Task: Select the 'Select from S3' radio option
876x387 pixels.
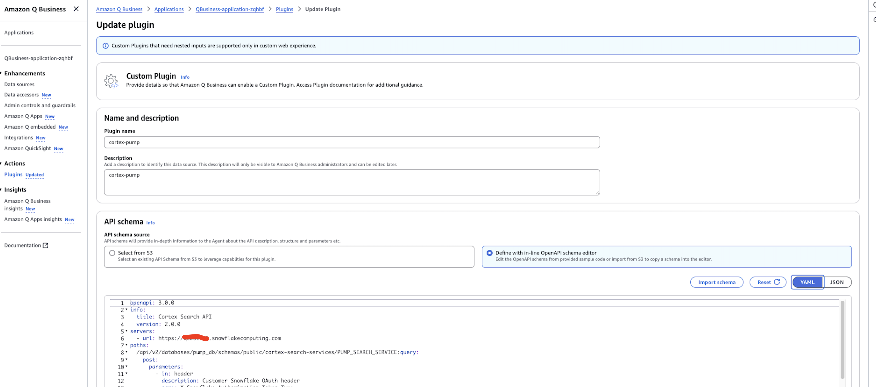Action: (112, 253)
